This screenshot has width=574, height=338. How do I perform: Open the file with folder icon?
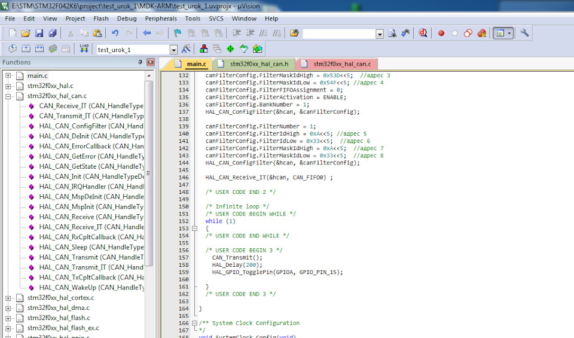point(26,34)
